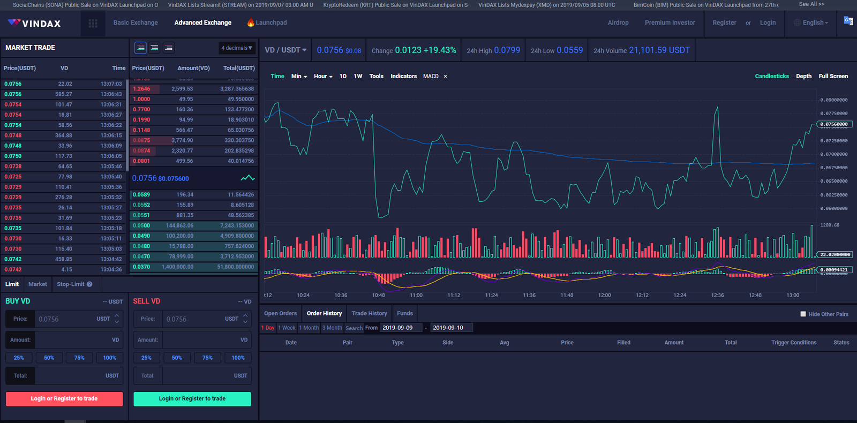The height and width of the screenshot is (423, 857).
Task: Remove the MACD indicator with its X
Action: pos(445,77)
